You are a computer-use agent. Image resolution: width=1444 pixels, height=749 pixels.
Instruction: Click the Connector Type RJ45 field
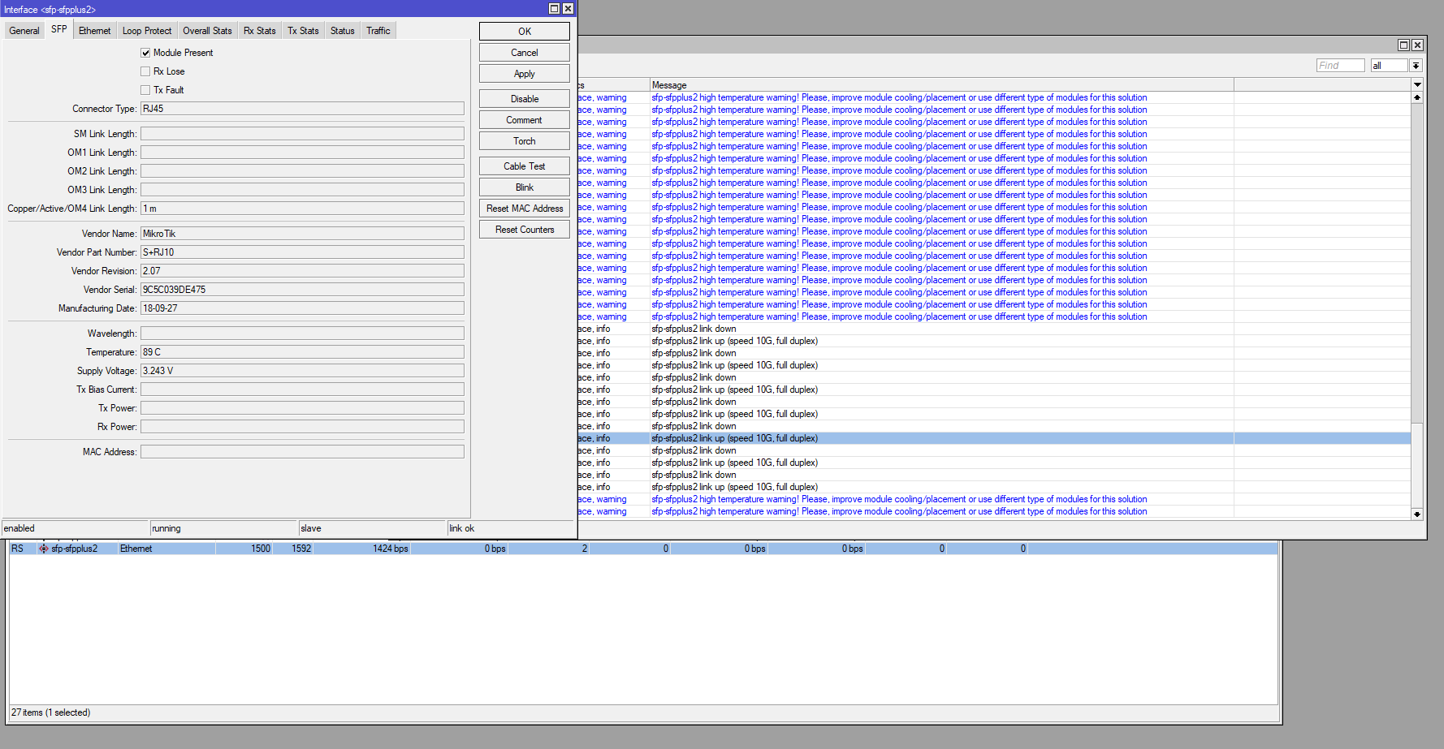point(302,109)
